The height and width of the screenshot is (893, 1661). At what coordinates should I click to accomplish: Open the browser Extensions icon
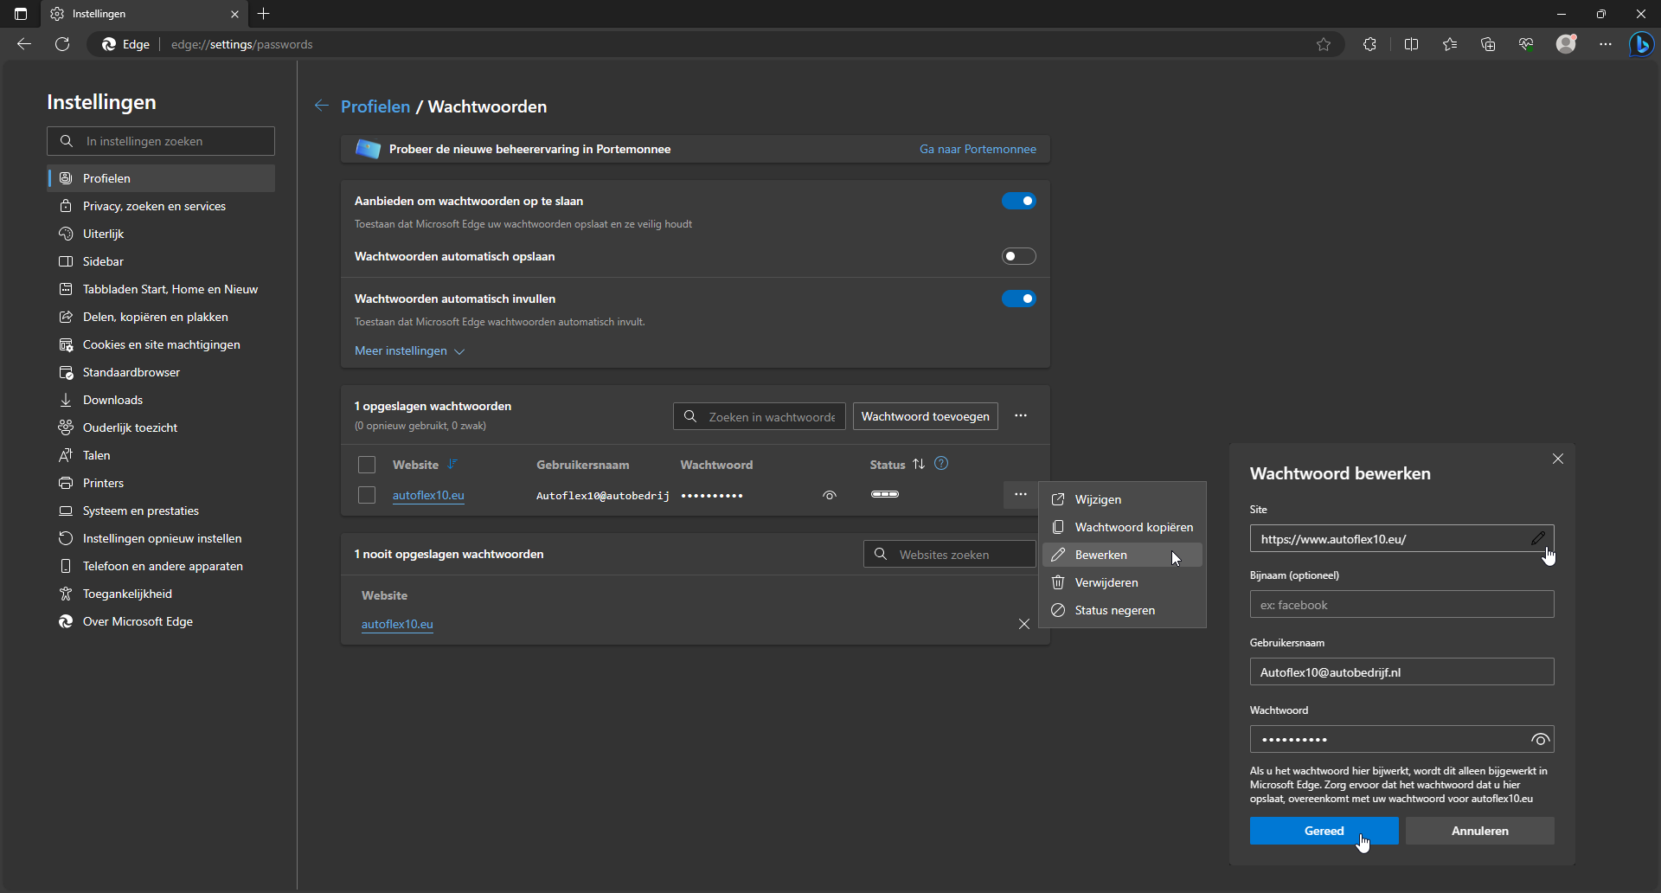[1369, 44]
